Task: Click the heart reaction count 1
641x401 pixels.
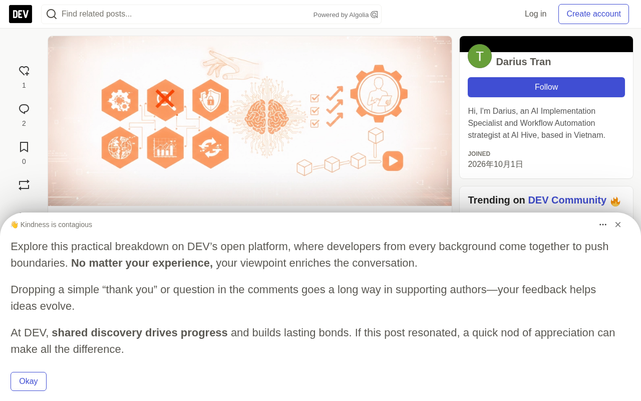Action: [24, 85]
